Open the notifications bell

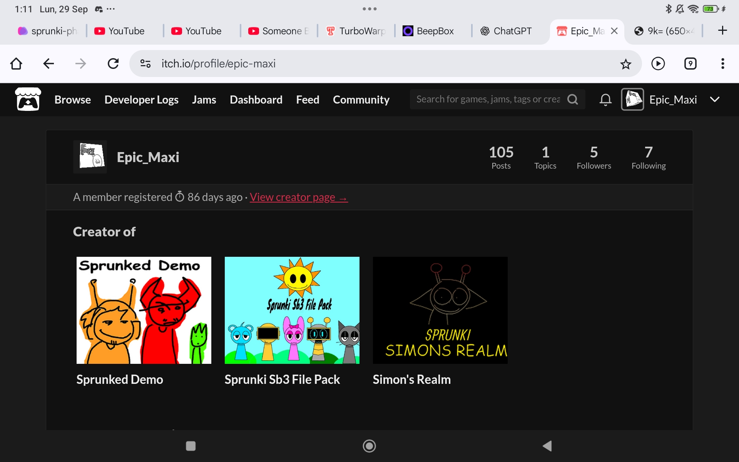(x=605, y=99)
